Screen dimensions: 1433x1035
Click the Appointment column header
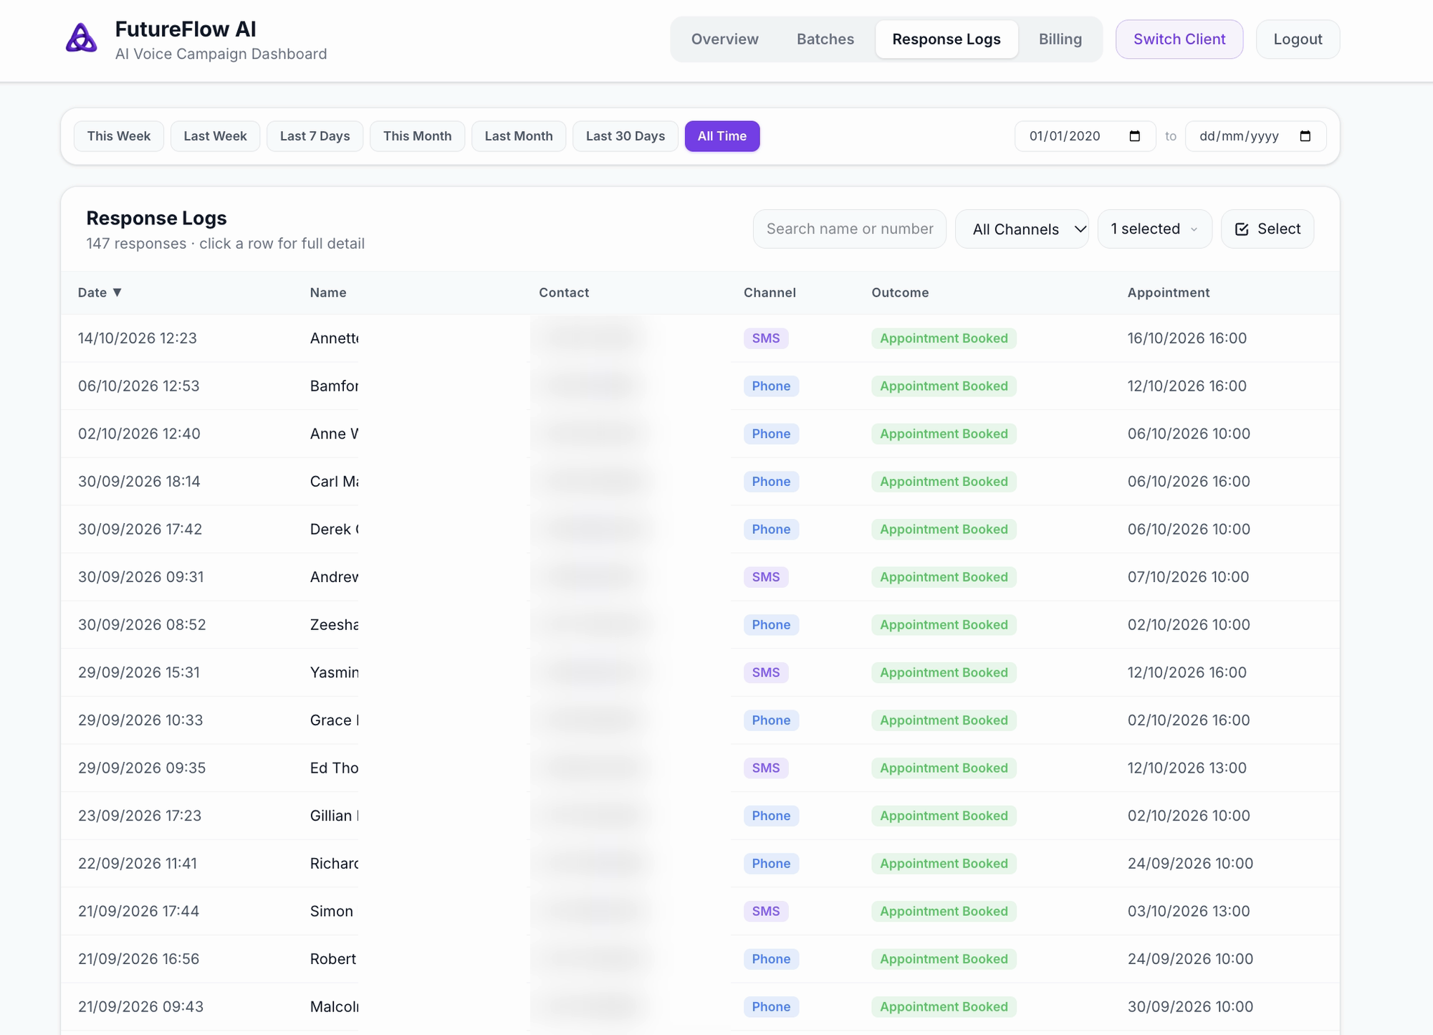(1169, 292)
